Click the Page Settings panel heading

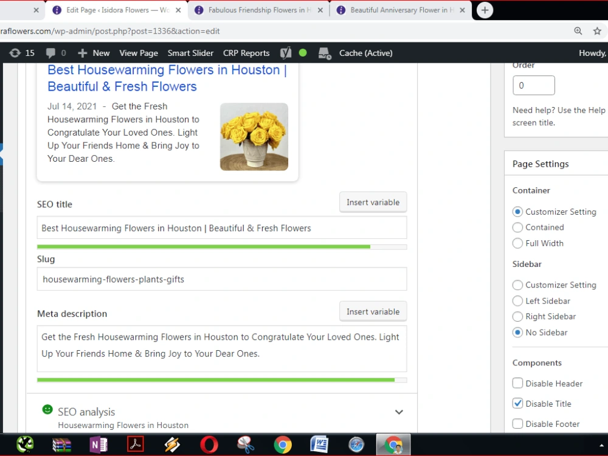point(541,164)
